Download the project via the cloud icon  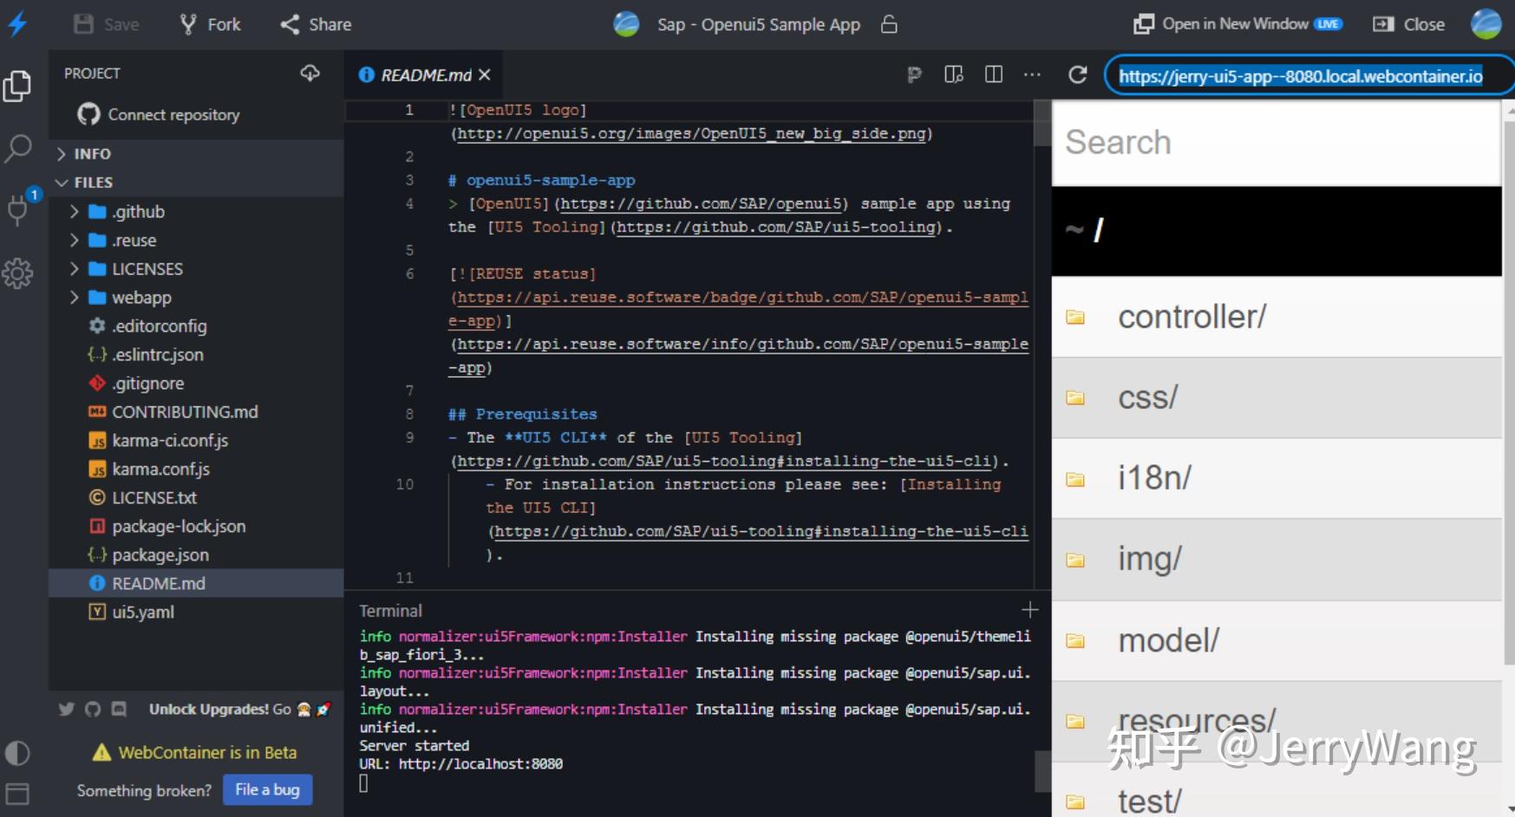pyautogui.click(x=310, y=73)
